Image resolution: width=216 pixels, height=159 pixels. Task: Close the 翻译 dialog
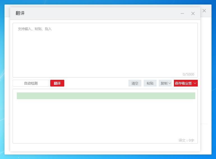(193, 13)
